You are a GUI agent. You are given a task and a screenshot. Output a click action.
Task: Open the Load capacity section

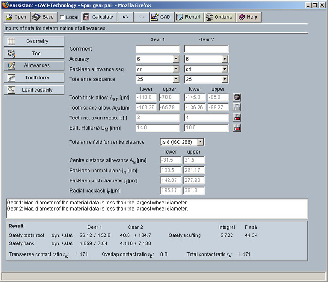pyautogui.click(x=34, y=90)
